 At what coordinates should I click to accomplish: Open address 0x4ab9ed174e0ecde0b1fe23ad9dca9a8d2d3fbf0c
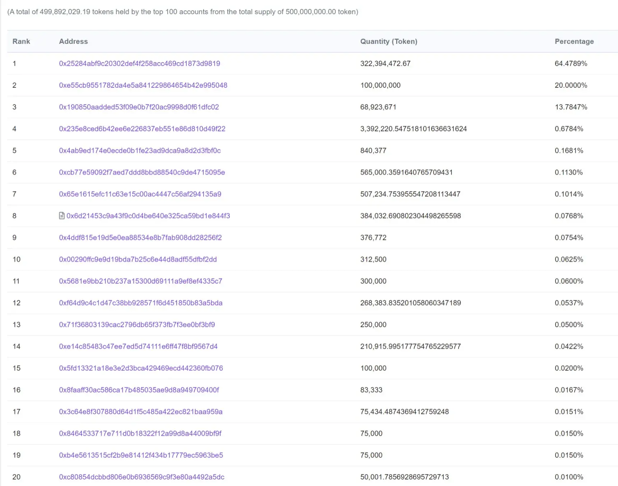click(x=140, y=151)
